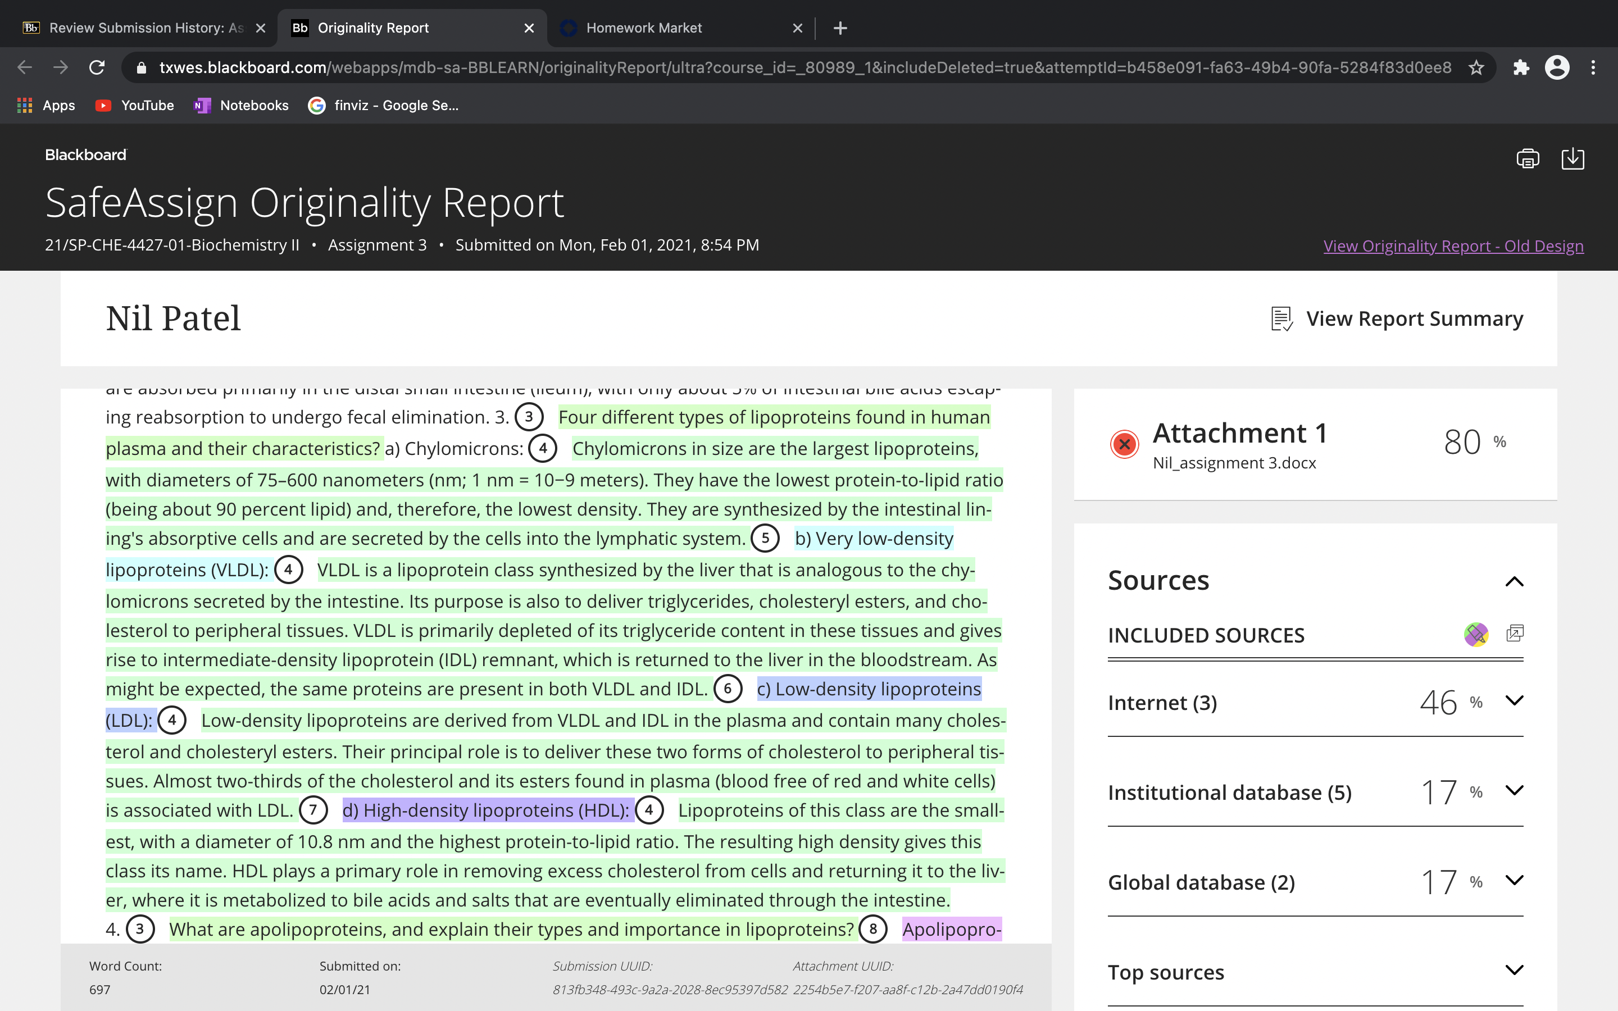Click the 'SafeAssign Originality Report' title
The image size is (1618, 1011).
[304, 203]
